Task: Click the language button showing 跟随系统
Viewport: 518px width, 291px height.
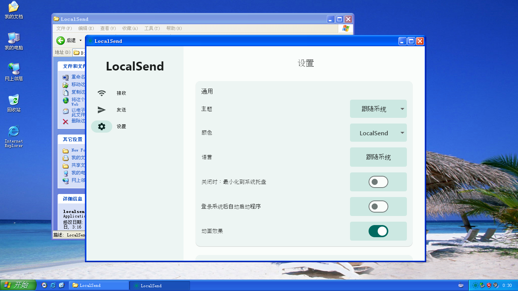Action: pyautogui.click(x=378, y=157)
